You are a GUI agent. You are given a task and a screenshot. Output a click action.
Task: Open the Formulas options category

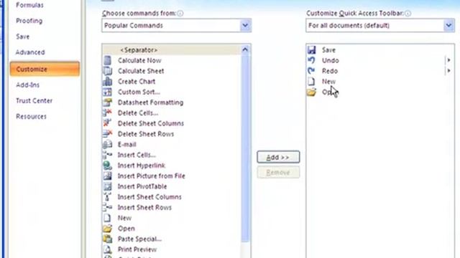click(29, 5)
